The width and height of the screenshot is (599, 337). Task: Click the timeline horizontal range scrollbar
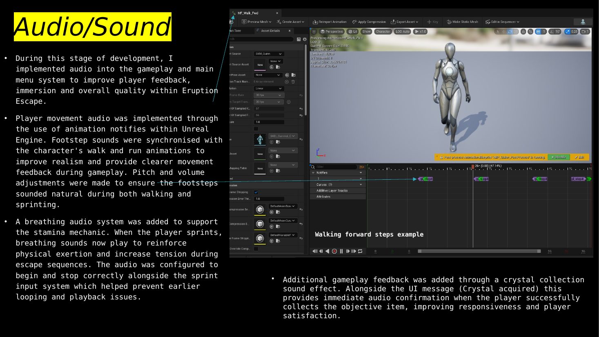point(479,251)
